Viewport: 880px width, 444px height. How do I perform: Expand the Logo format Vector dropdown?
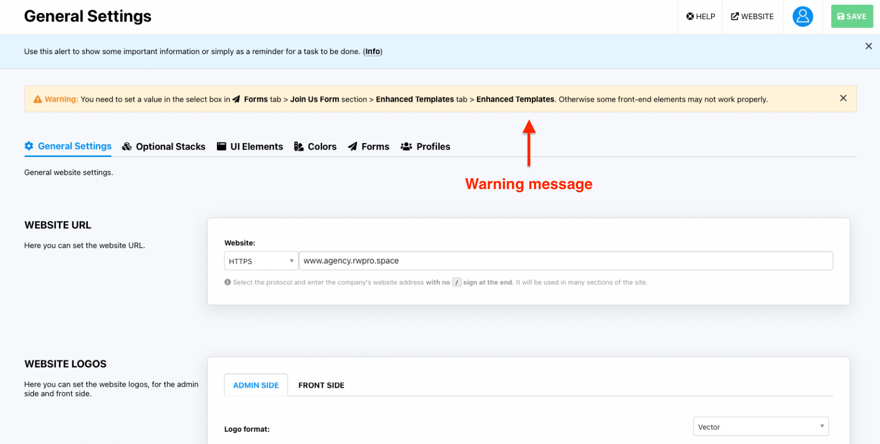tap(761, 427)
